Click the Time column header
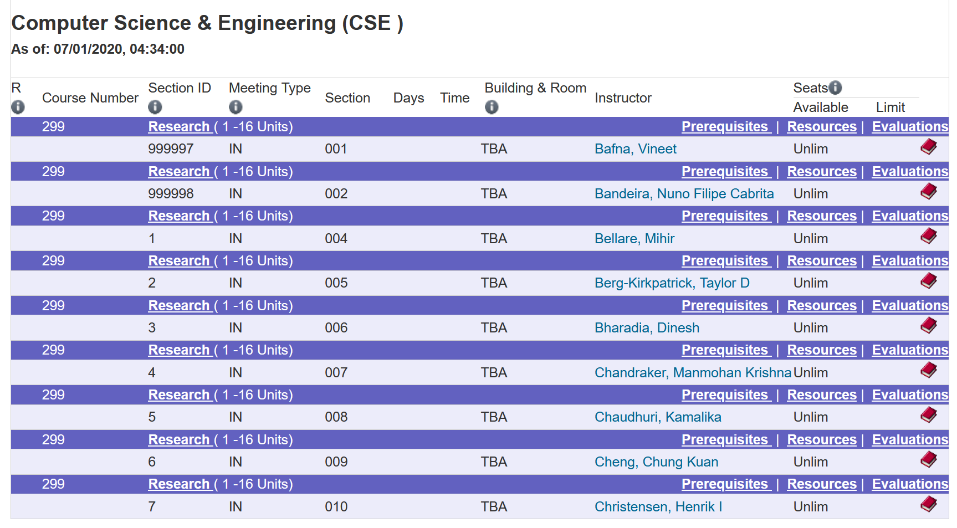This screenshot has width=957, height=528. [455, 98]
